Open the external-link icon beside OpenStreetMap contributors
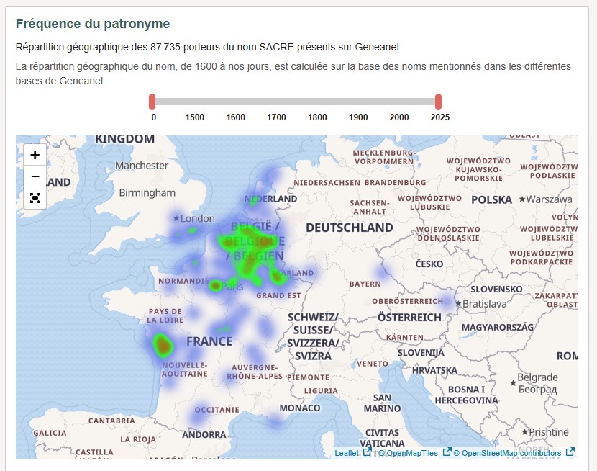 click(x=569, y=453)
